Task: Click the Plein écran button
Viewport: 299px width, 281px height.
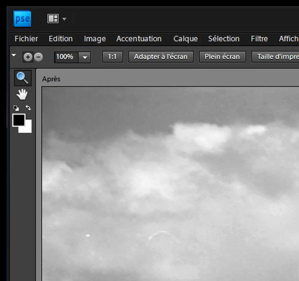Action: point(222,57)
